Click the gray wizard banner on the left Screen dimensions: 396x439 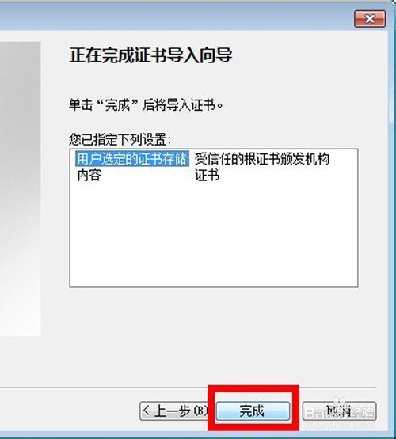click(20, 189)
